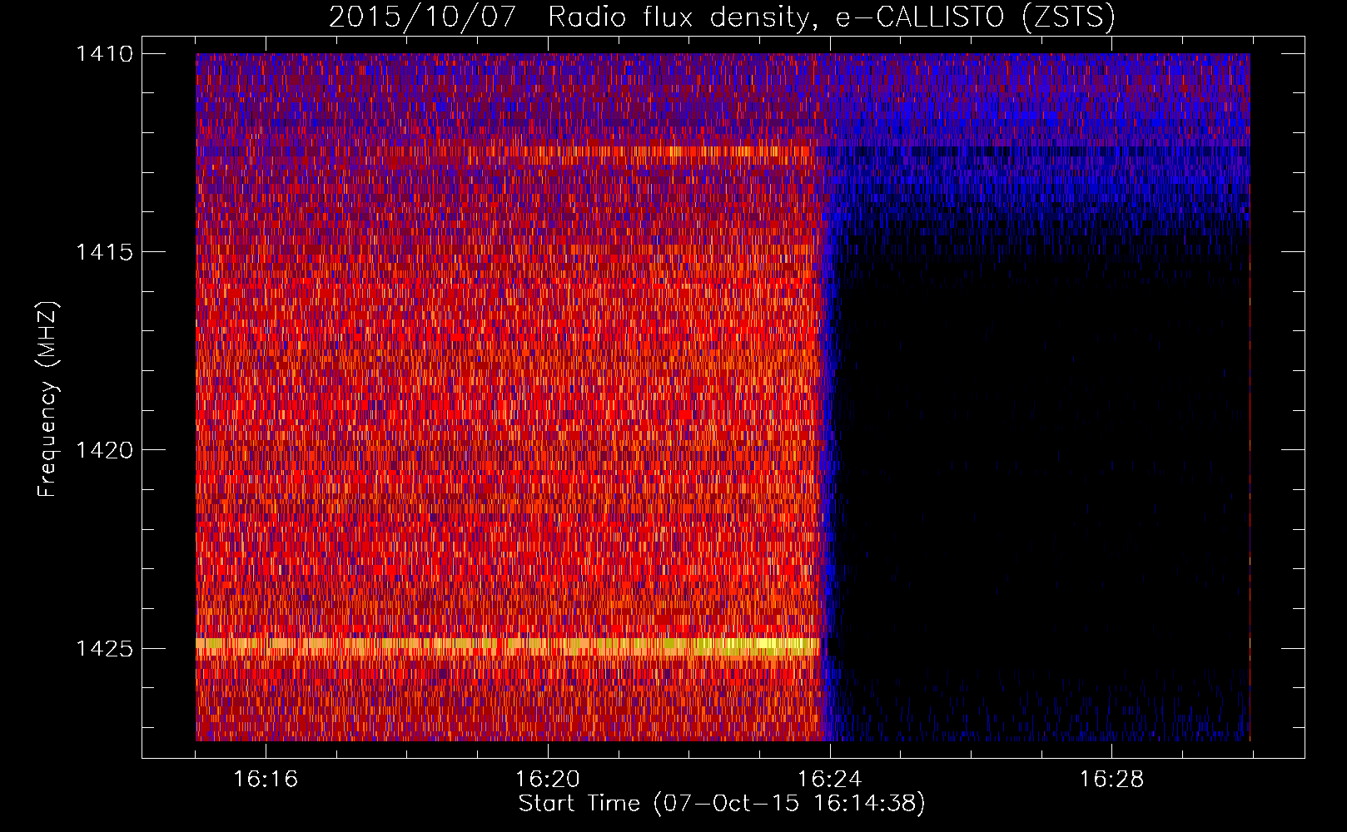Click the 16:16 time tick label
The image size is (1347, 832).
(266, 779)
